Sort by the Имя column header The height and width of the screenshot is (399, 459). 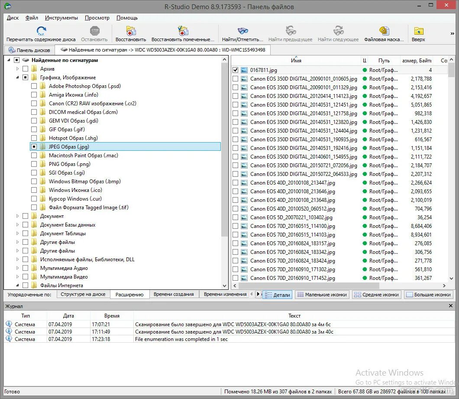pos(296,61)
